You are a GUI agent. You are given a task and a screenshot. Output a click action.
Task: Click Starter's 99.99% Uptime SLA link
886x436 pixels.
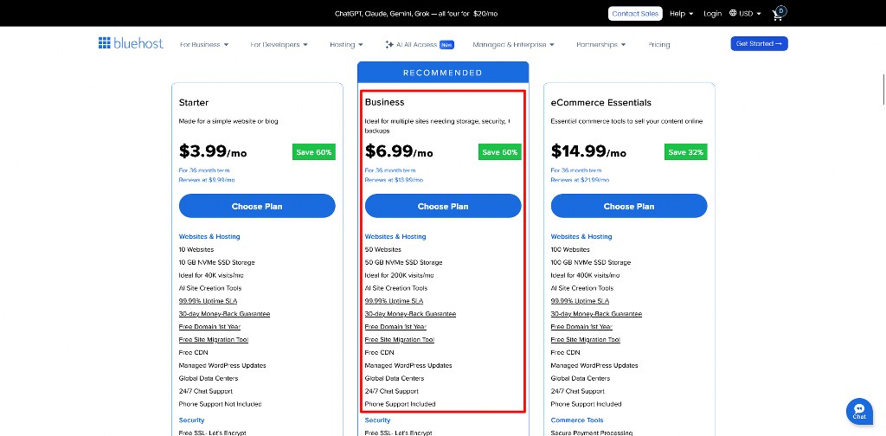pos(208,301)
